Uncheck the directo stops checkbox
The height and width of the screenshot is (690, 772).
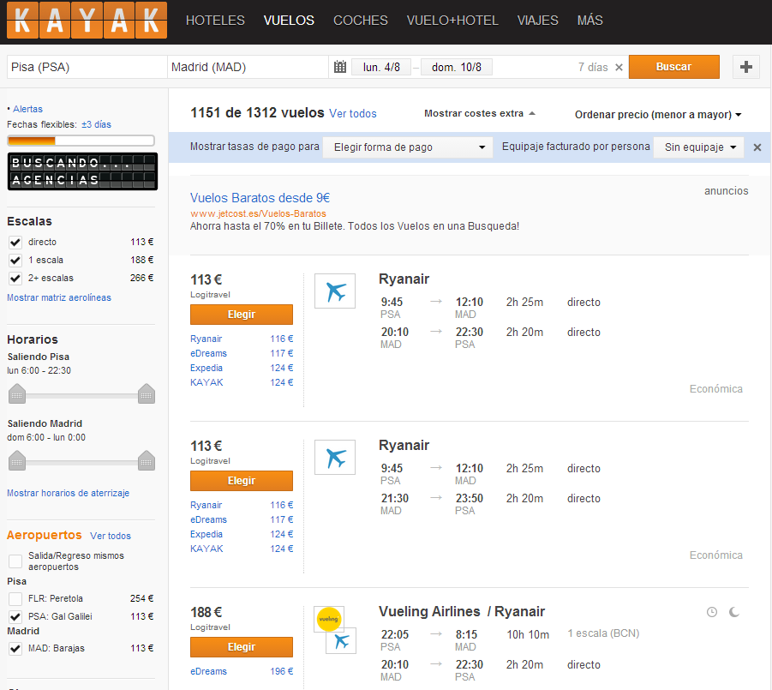pyautogui.click(x=15, y=243)
